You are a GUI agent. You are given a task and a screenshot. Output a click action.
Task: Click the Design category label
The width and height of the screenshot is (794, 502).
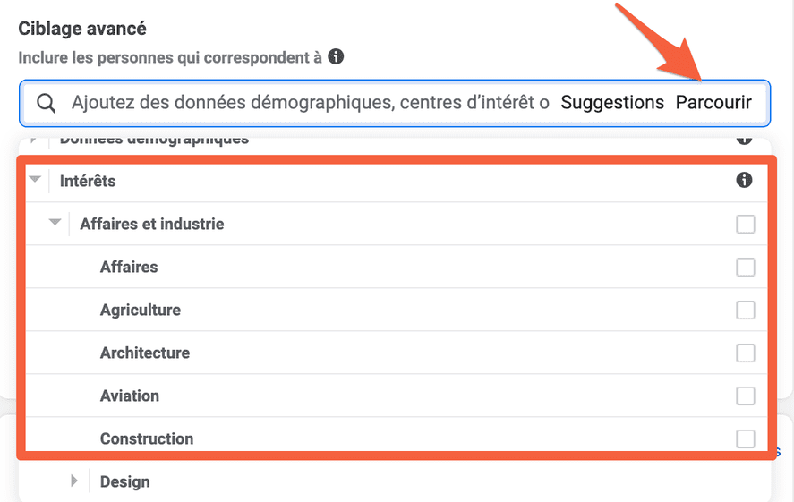(x=125, y=481)
